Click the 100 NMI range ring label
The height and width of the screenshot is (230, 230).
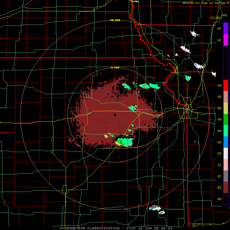tap(115, 20)
